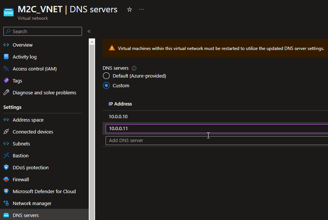Click the M2C_VNET | DNS servers page title
The width and height of the screenshot is (328, 220).
[x=67, y=9]
